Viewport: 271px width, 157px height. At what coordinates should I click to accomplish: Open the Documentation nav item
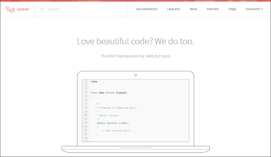tap(147, 9)
